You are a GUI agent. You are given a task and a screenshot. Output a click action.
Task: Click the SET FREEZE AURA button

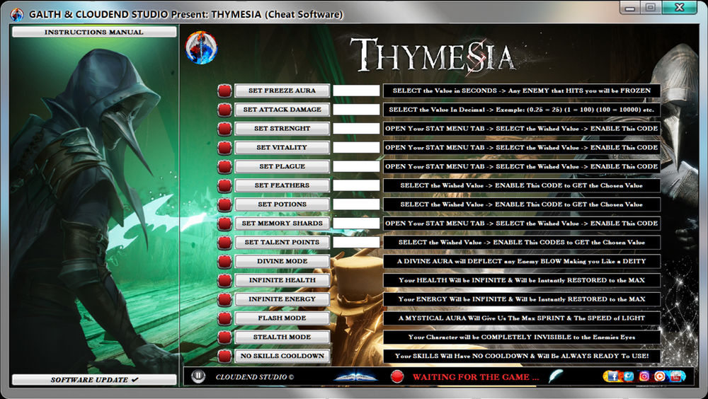(x=282, y=91)
